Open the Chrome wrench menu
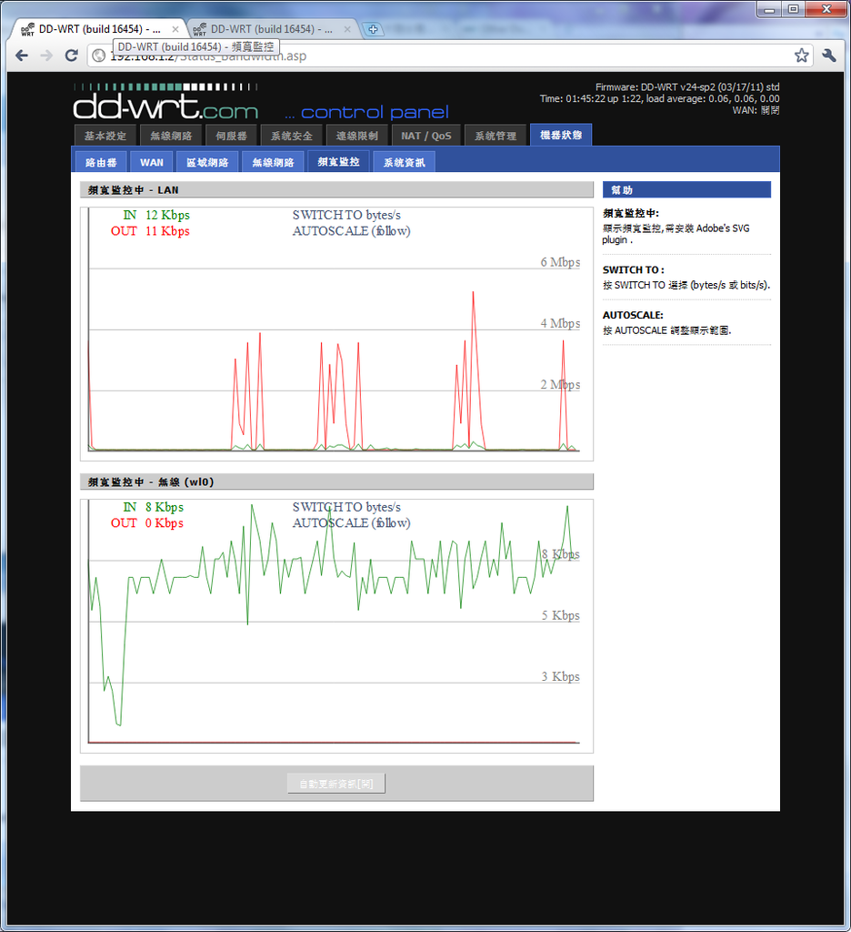851x932 pixels. (x=829, y=56)
